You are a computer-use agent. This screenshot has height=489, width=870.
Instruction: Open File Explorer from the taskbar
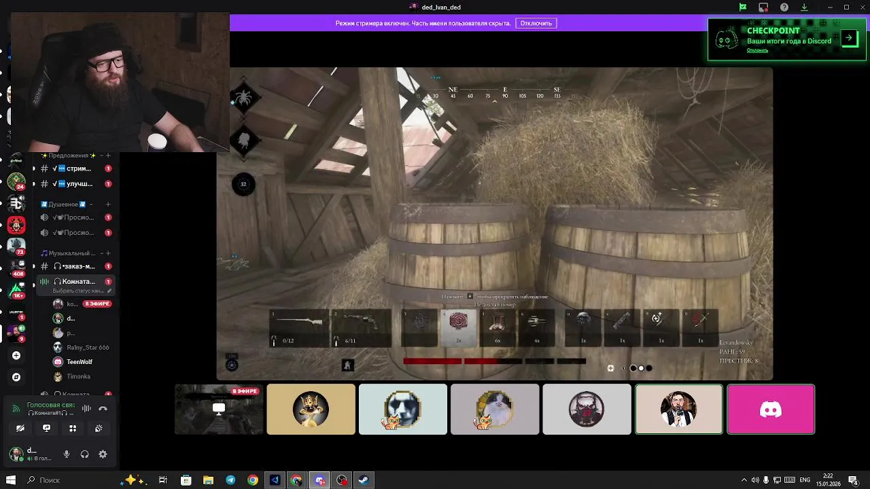pyautogui.click(x=208, y=480)
